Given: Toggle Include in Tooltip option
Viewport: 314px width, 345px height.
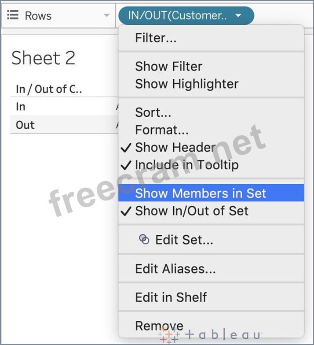Looking at the screenshot, I should pyautogui.click(x=186, y=165).
